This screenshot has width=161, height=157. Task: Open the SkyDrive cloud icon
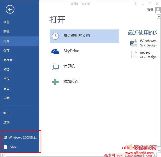click(x=55, y=51)
